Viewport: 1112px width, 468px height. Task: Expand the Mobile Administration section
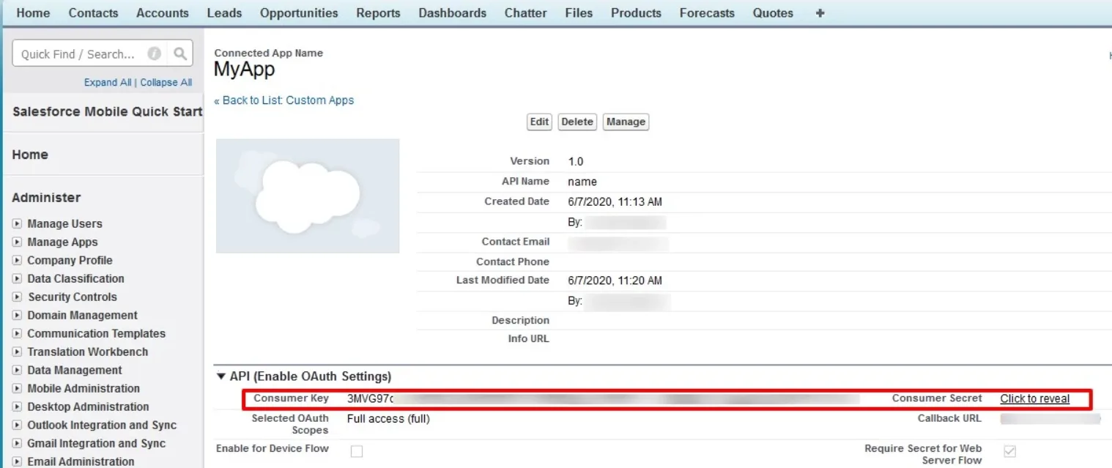(18, 388)
